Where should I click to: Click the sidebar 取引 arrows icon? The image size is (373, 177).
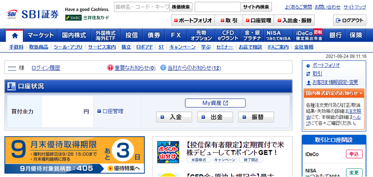[308, 74]
